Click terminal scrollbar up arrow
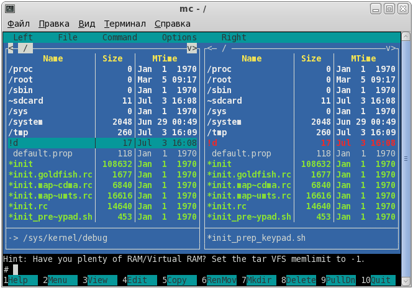 coord(406,36)
